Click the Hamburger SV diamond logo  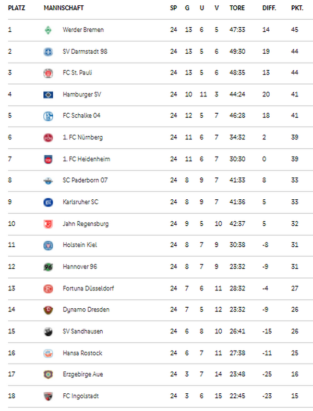(48, 94)
